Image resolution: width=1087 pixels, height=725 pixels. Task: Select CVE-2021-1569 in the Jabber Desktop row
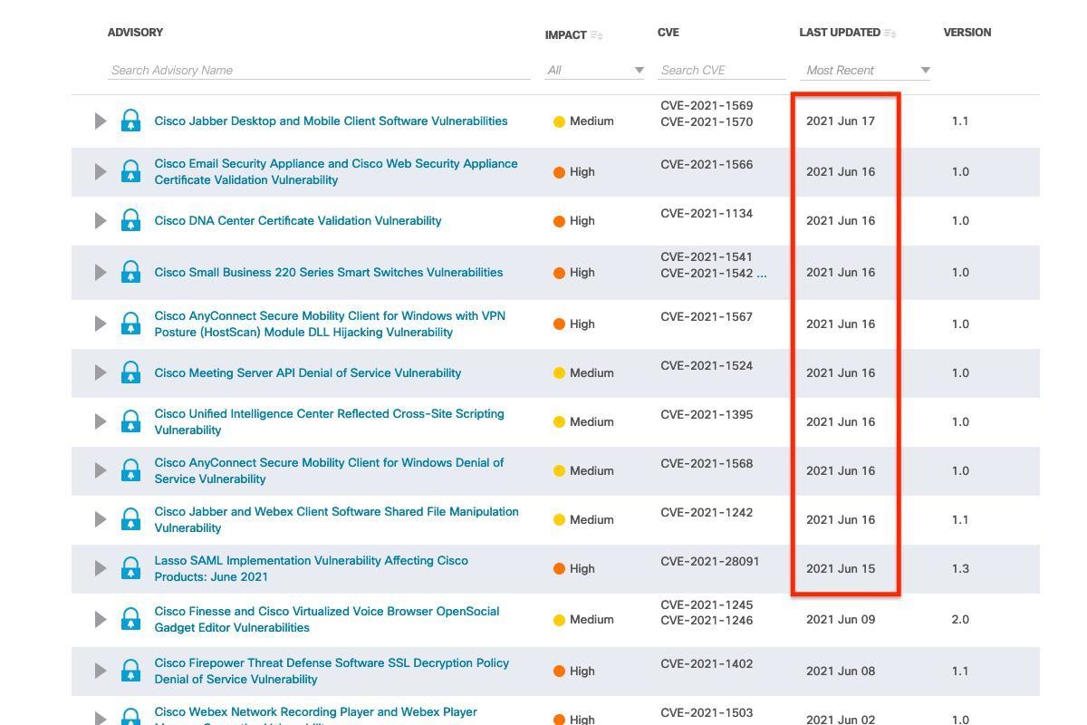tap(707, 105)
